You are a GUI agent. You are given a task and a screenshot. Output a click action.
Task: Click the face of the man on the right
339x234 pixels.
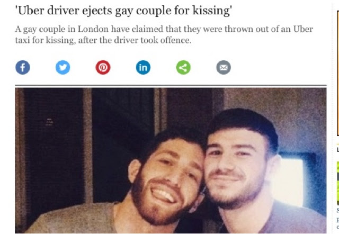[x=236, y=168]
